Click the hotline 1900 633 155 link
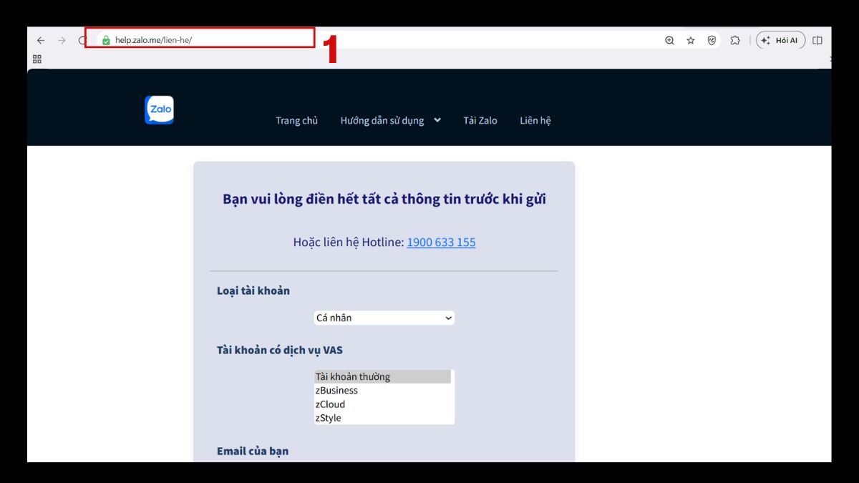The image size is (859, 483). [441, 243]
